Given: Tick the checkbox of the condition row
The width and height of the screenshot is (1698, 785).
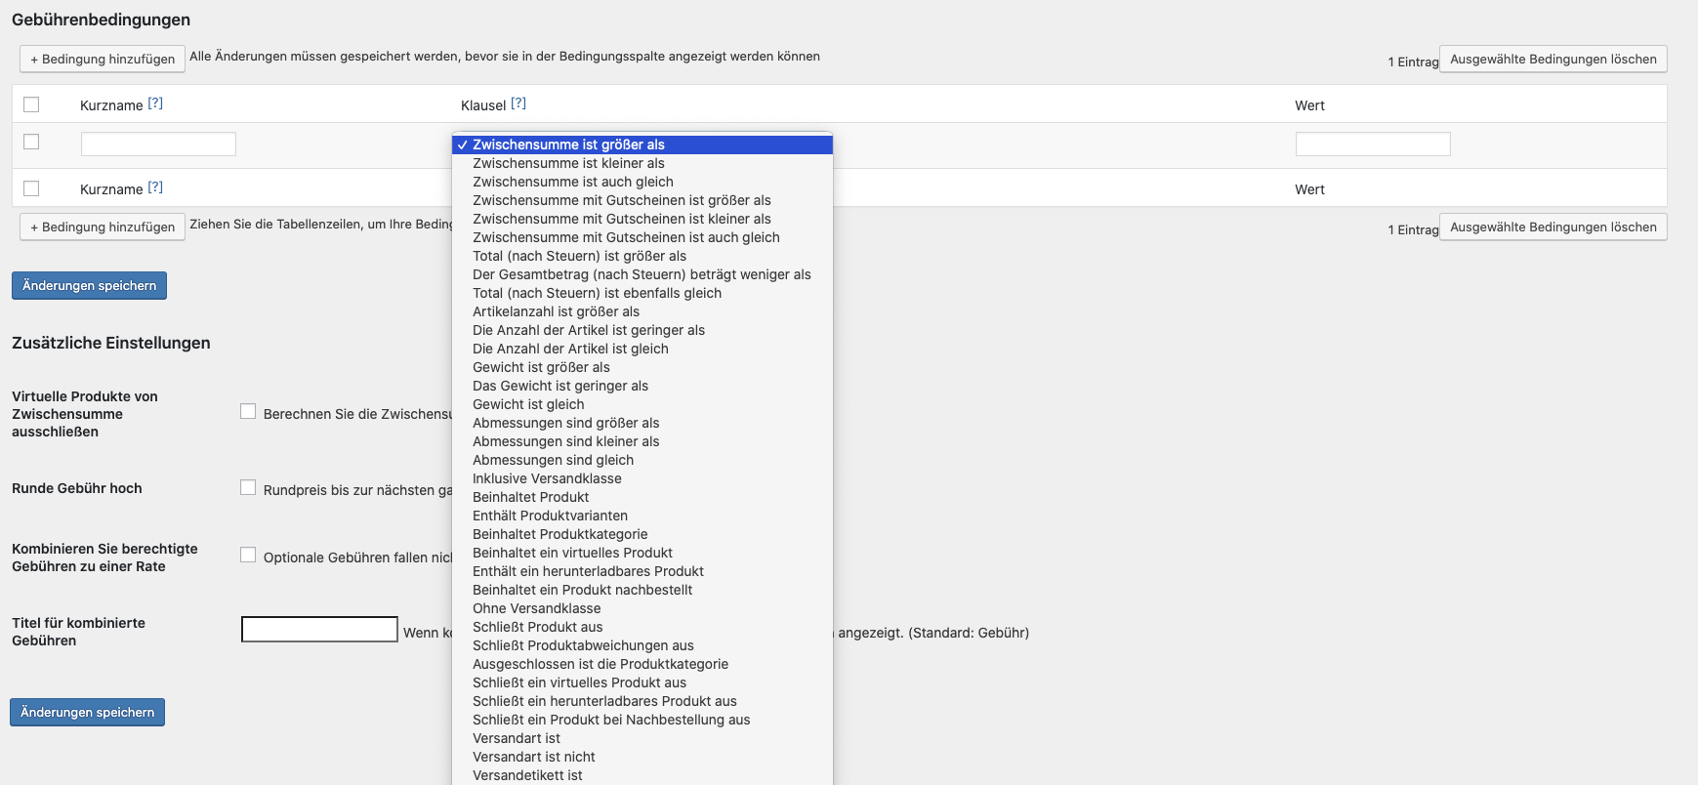Looking at the screenshot, I should 31,142.
